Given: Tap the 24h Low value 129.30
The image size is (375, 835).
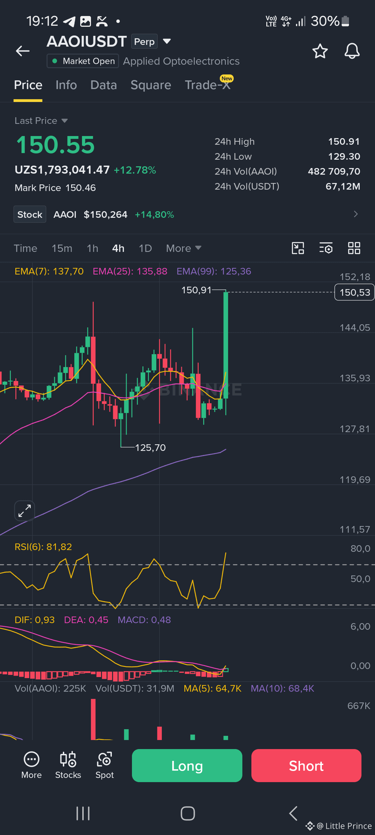Looking at the screenshot, I should point(344,156).
